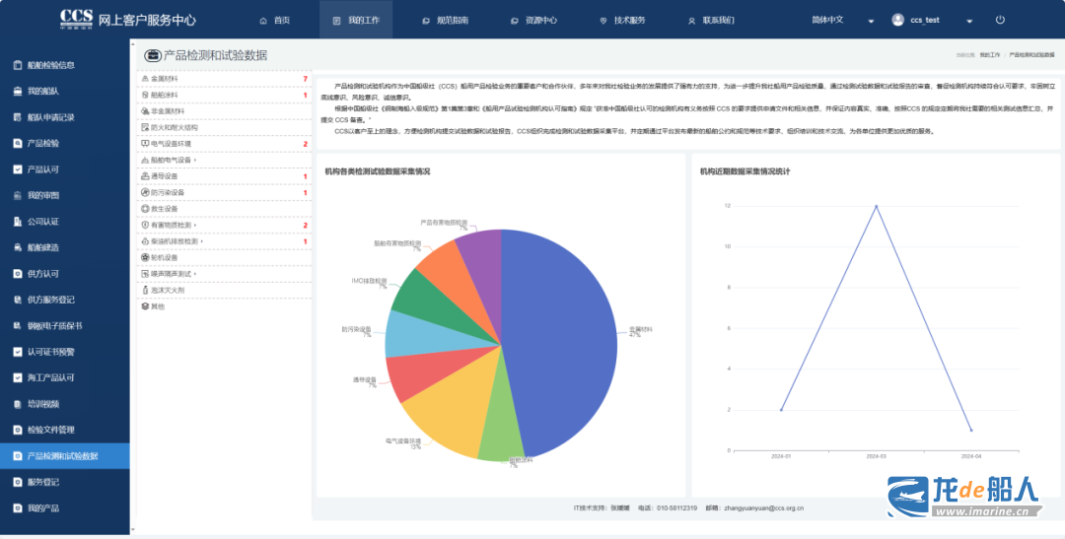This screenshot has width=1065, height=539.
Task: Open 技术服务 top navigation item
Action: 623,21
